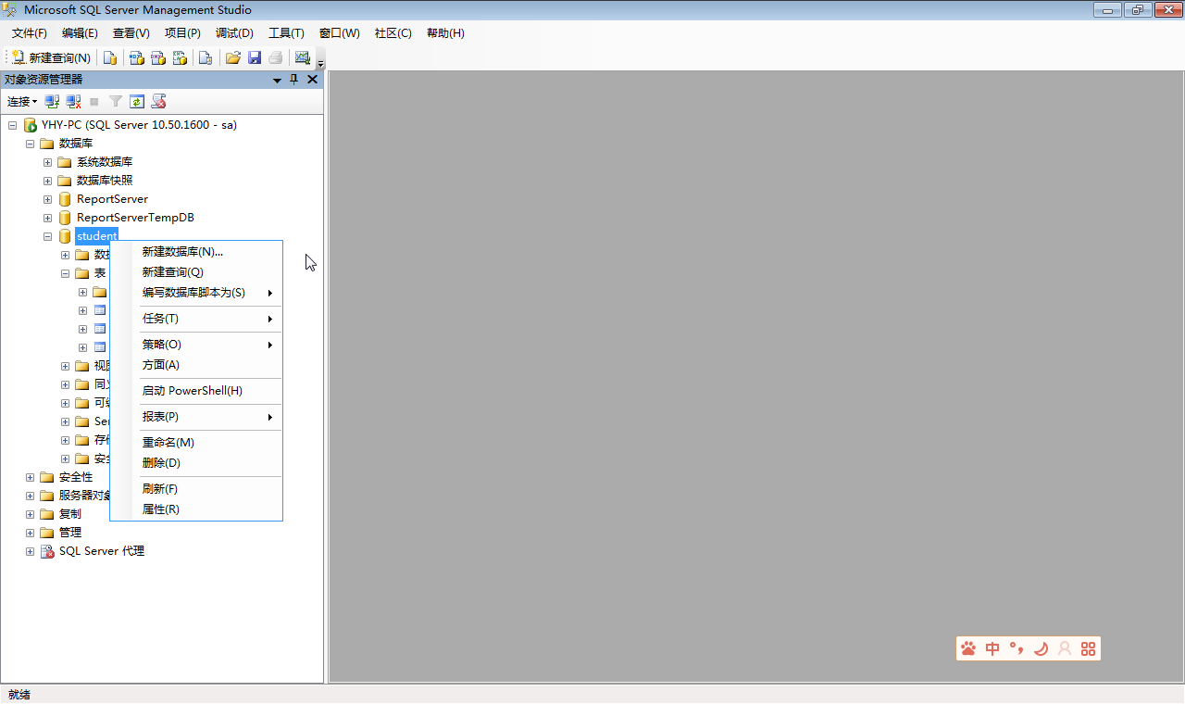Expand the 系统数据库 folder
This screenshot has height=704, width=1185.
tap(47, 162)
